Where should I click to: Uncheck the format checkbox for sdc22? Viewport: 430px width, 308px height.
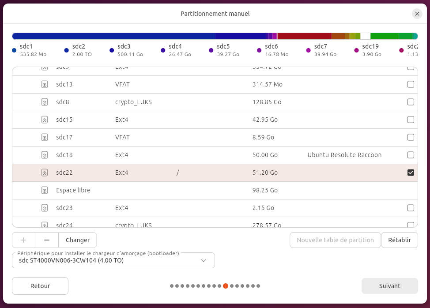pos(411,173)
